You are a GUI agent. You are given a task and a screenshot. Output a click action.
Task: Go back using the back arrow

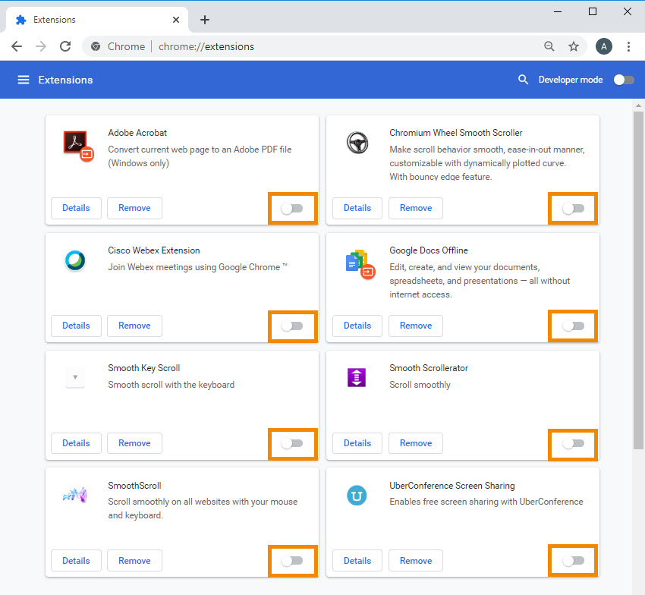click(17, 46)
